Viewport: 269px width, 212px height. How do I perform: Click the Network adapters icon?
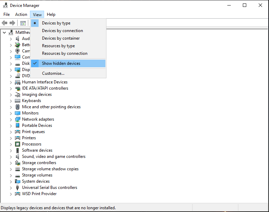pos(18,119)
